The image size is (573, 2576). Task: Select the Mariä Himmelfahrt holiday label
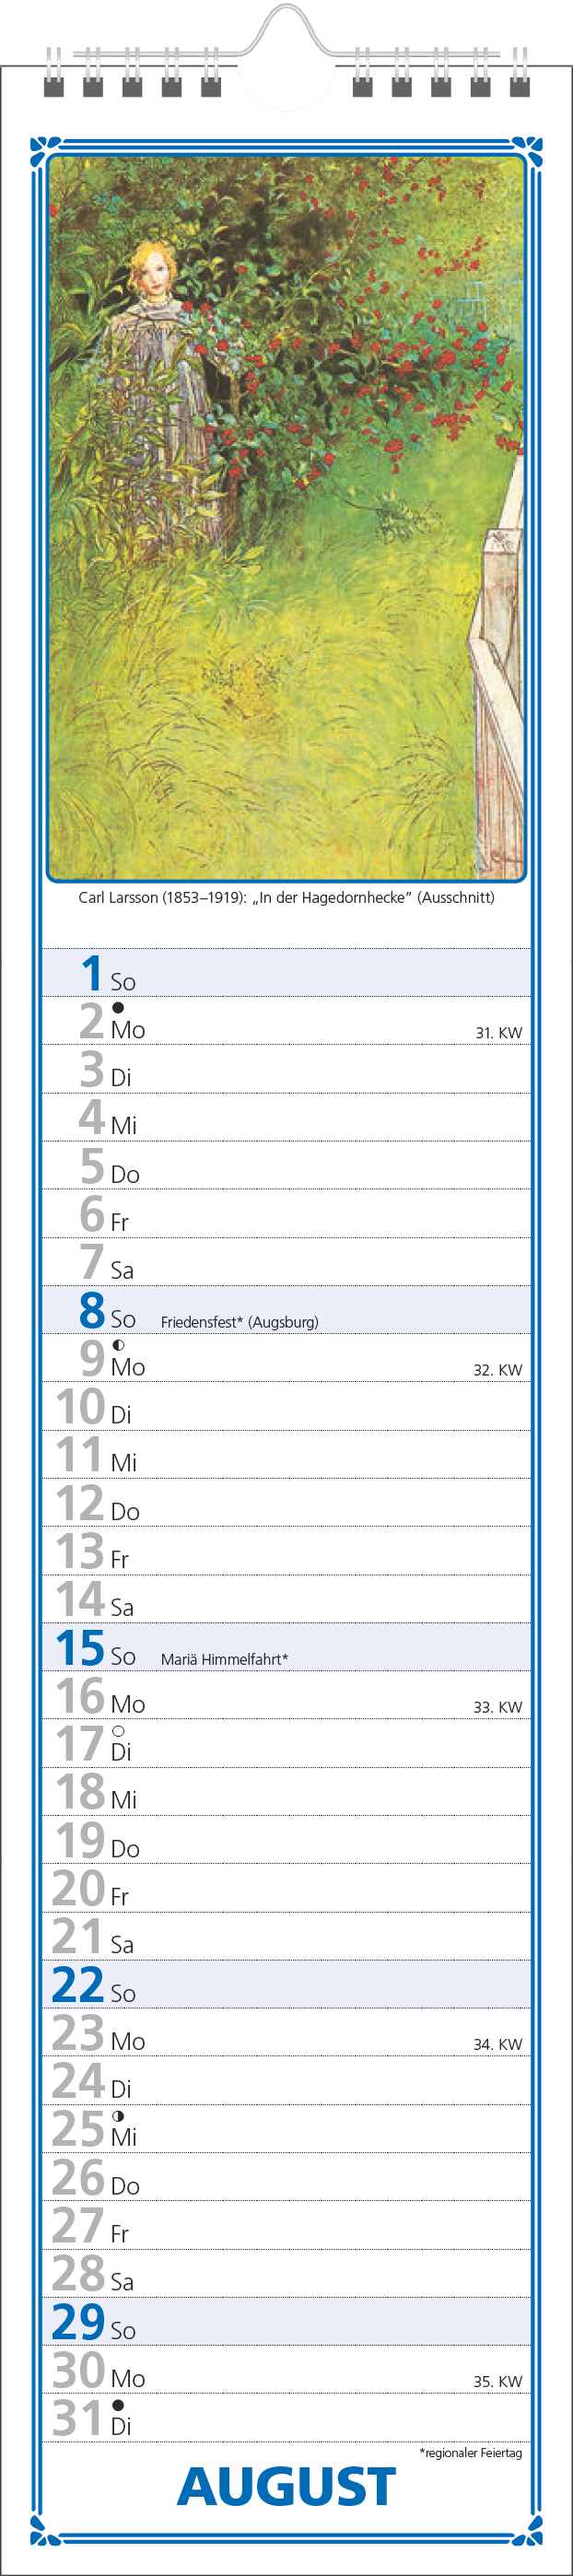coord(224,1658)
